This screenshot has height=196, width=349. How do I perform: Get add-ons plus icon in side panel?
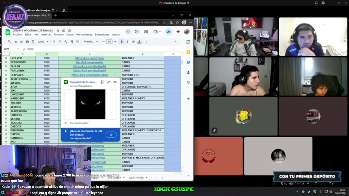(188, 99)
